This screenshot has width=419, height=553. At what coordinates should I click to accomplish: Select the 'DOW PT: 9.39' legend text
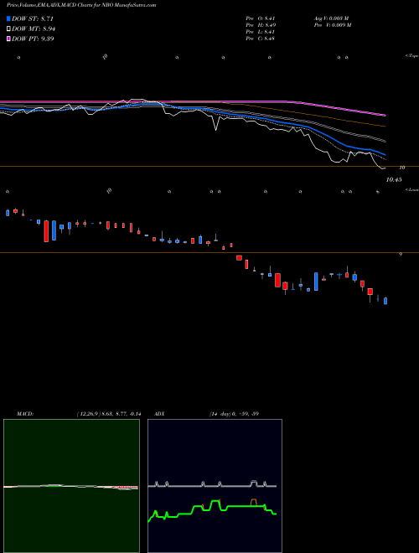point(33,39)
